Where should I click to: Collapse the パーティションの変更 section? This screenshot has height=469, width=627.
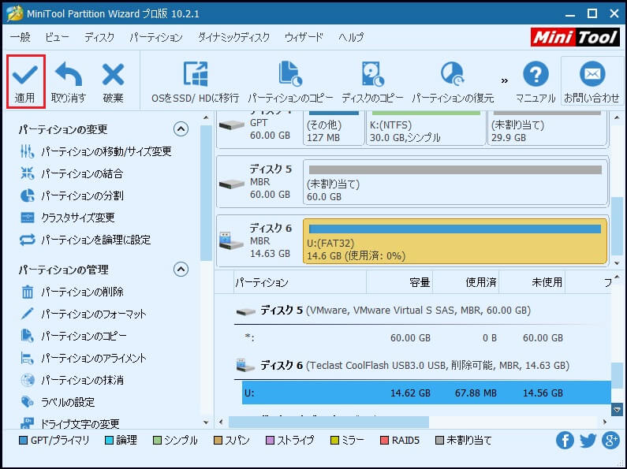coord(181,129)
